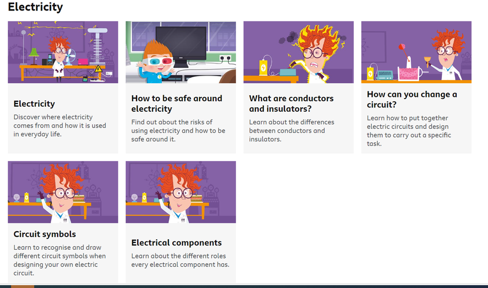Viewport: 488px width, 288px height.
Task: Open the Electricity card thumbnail with lab scene
Action: (x=63, y=52)
